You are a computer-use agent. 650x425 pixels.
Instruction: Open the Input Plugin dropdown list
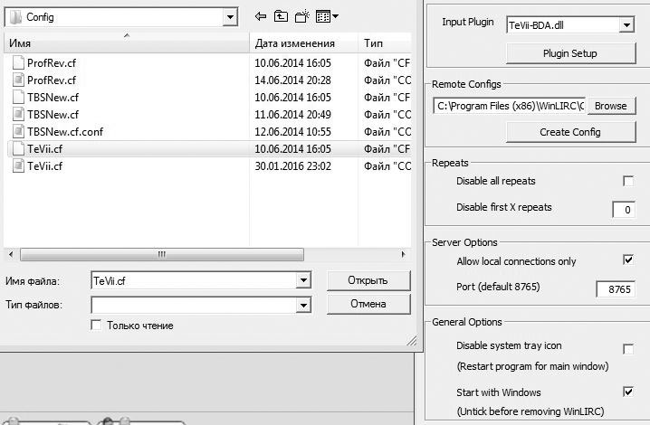(626, 25)
